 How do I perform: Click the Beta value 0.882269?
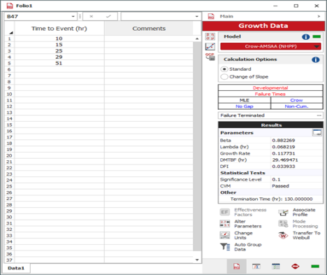(x=284, y=141)
